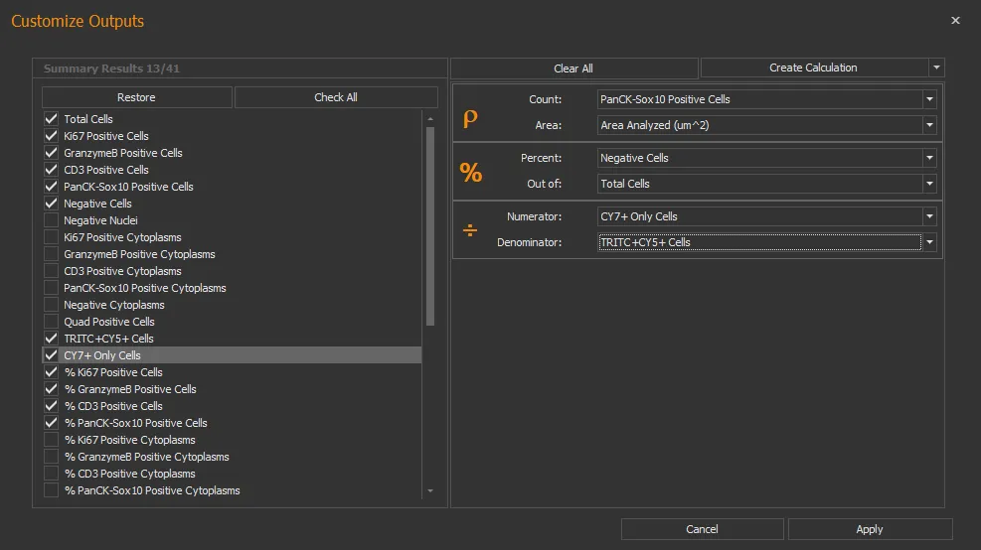Apply the output settings
The width and height of the screenshot is (981, 550).
click(870, 529)
